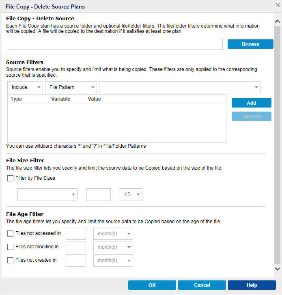
Task: Click Browse to choose source folder
Action: point(250,44)
